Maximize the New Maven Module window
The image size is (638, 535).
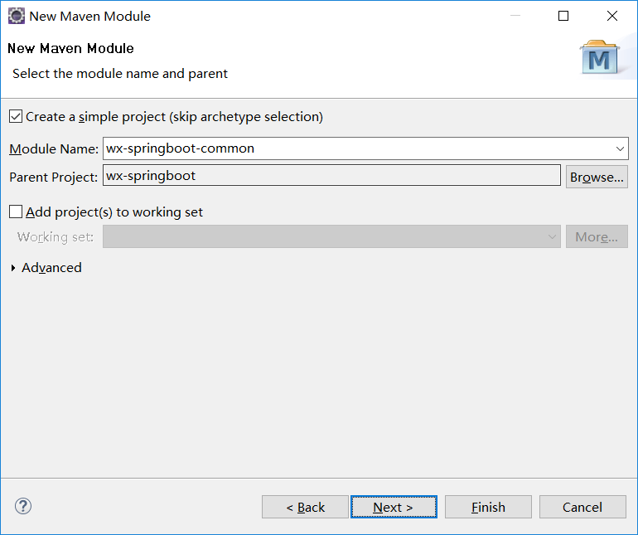[x=563, y=16]
